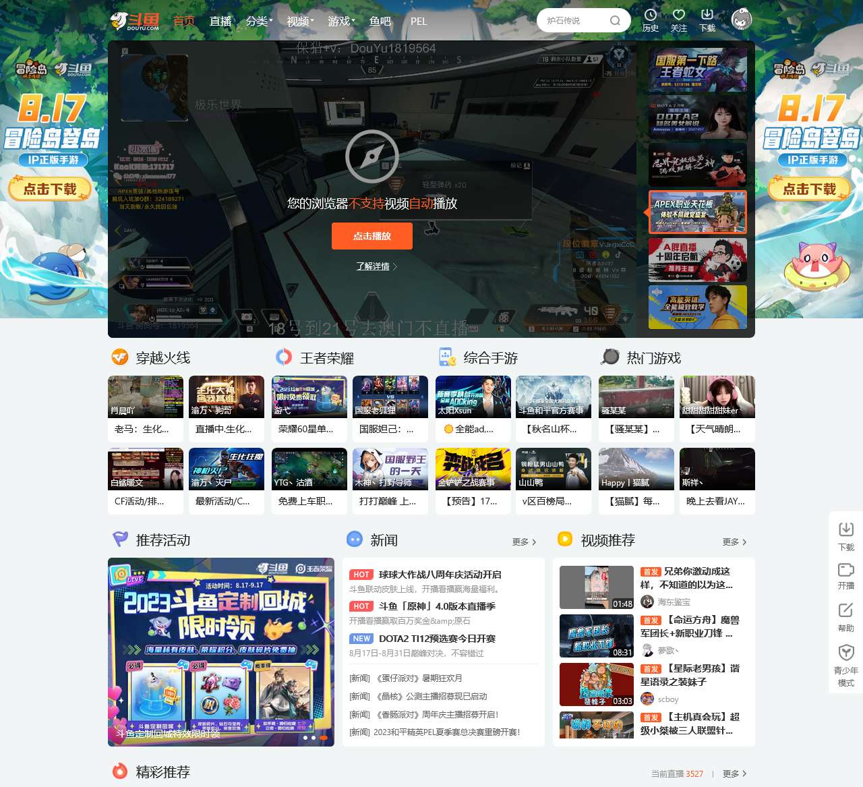Open 更多 arrow beside 视频推荐
The width and height of the screenshot is (863, 787).
(734, 542)
